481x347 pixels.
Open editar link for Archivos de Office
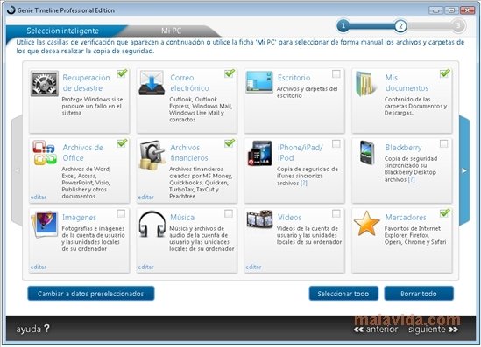point(39,197)
